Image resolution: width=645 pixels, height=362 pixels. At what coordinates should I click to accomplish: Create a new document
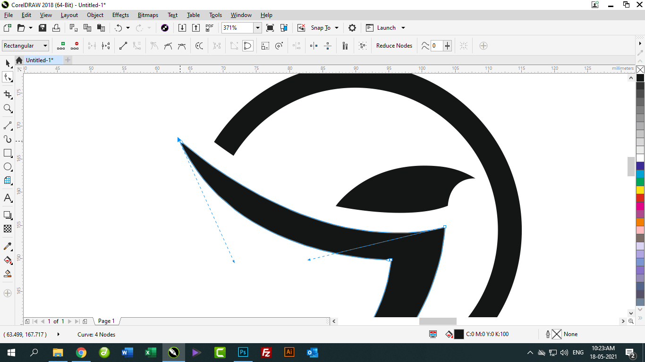coord(8,28)
